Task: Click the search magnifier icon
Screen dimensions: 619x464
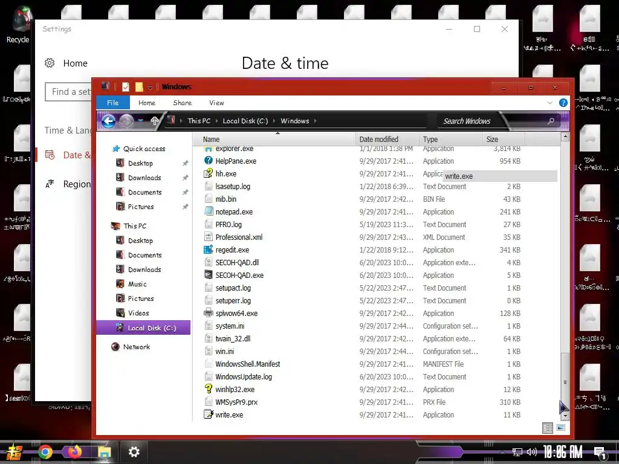Action: [x=551, y=121]
